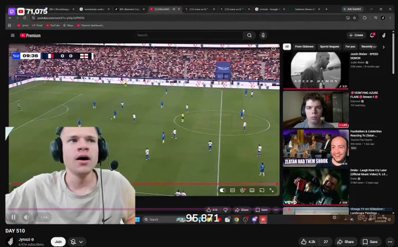Cast the match video to a device
This screenshot has height=247, width=398.
point(262,190)
